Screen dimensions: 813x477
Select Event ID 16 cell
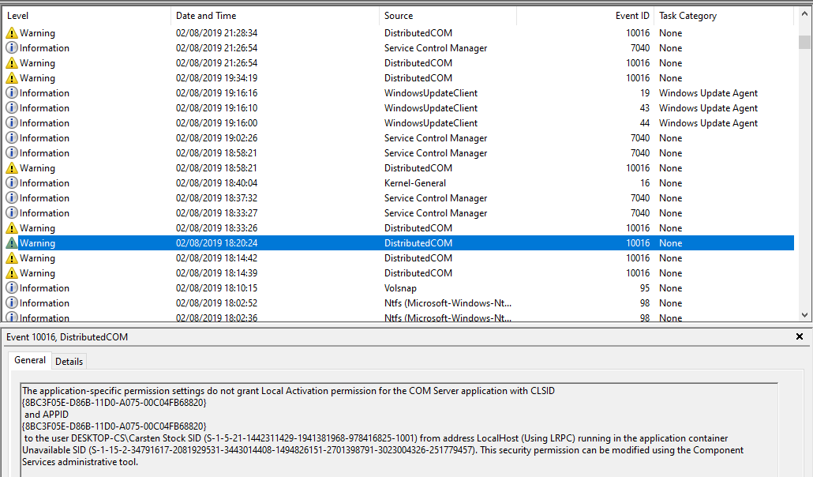(x=645, y=183)
